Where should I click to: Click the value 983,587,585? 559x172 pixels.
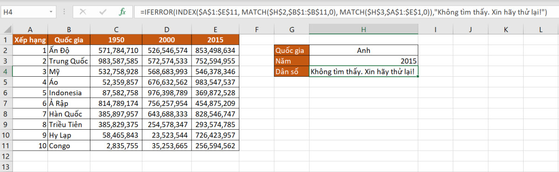click(116, 61)
